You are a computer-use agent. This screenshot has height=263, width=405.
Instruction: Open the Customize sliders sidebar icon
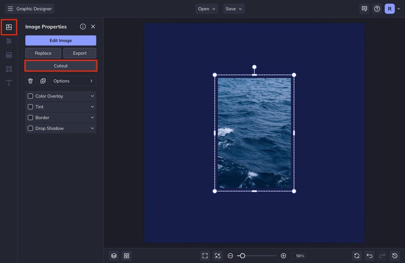(x=9, y=41)
